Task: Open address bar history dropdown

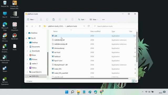Action: pos(84,26)
